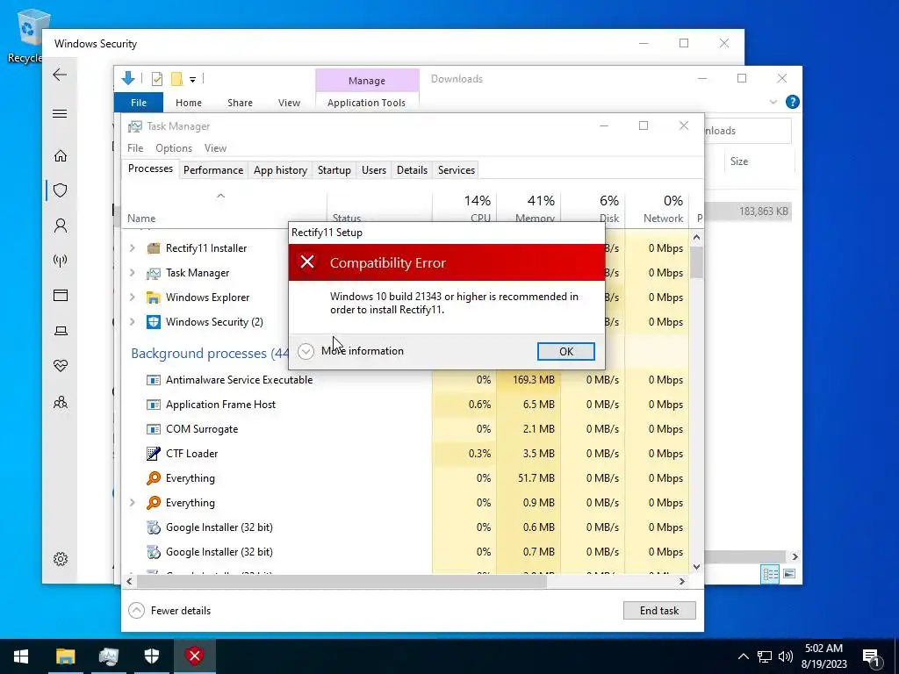The image size is (899, 674).
Task: Show hidden system tray icons
Action: coord(743,656)
